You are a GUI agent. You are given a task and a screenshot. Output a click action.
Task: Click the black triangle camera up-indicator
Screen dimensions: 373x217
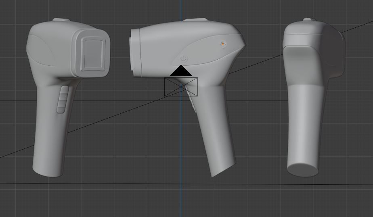pyautogui.click(x=181, y=70)
